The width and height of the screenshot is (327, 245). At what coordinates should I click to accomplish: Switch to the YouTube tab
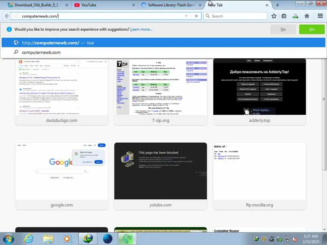click(x=104, y=5)
